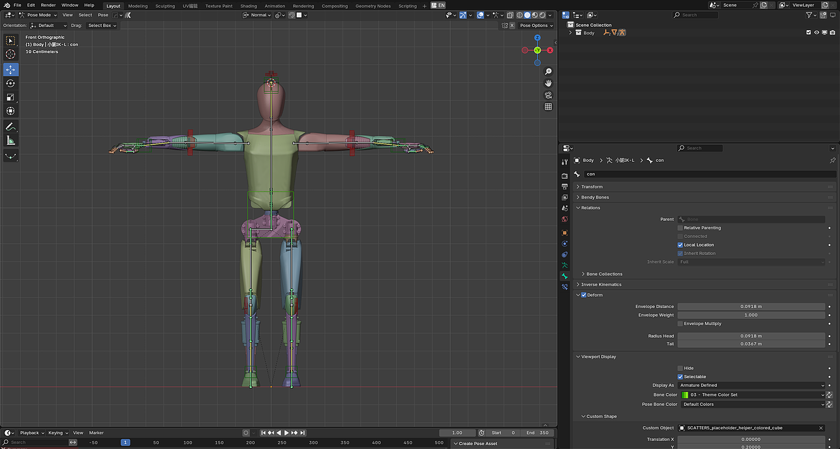Click the pan view hand icon
This screenshot has height=449, width=840.
pos(548,83)
